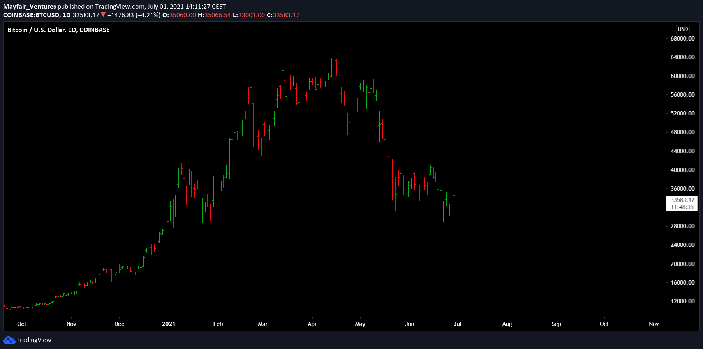Click the Feb label on time axis
Image resolution: width=703 pixels, height=349 pixels.
click(x=218, y=324)
